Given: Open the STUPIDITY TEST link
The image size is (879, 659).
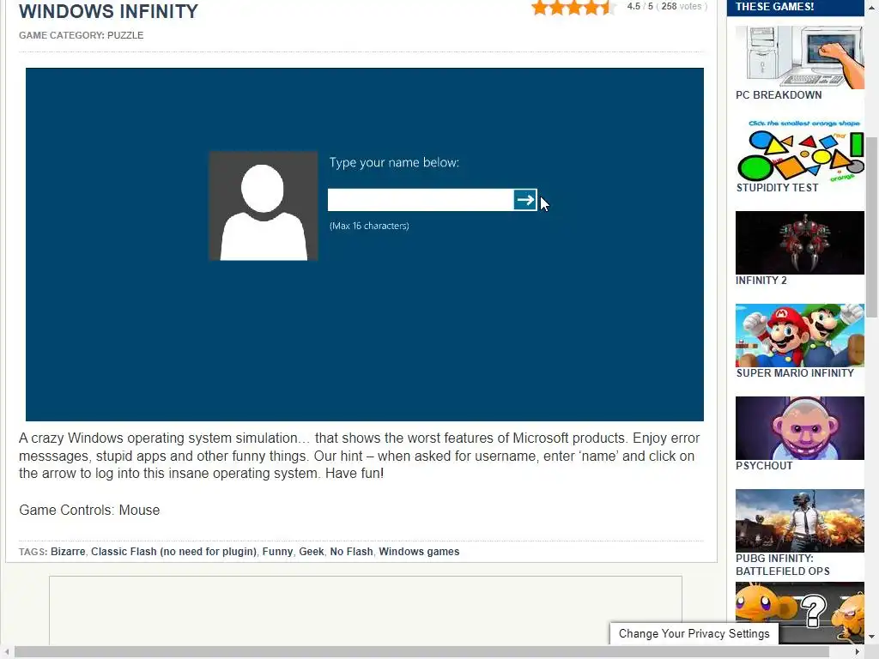Looking at the screenshot, I should click(x=777, y=188).
